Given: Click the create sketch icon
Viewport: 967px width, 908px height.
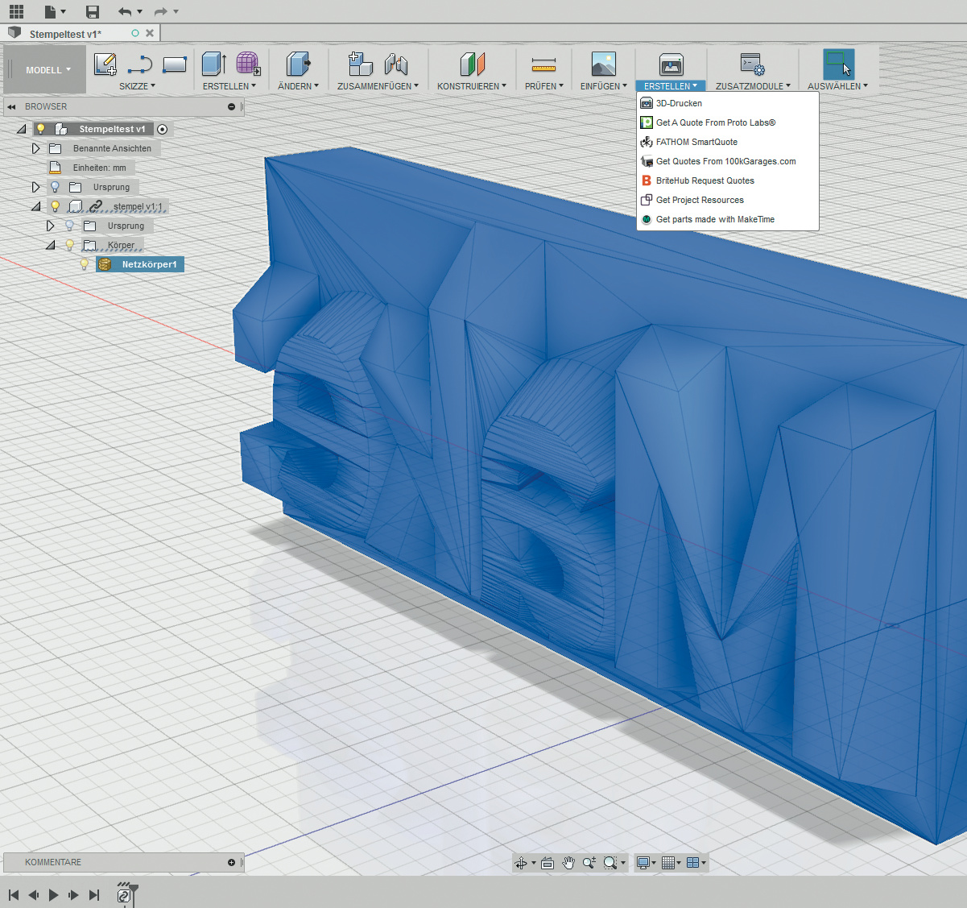Looking at the screenshot, I should (105, 64).
